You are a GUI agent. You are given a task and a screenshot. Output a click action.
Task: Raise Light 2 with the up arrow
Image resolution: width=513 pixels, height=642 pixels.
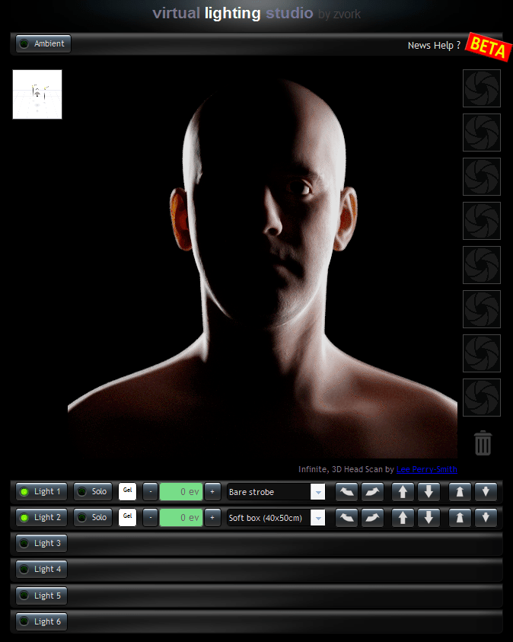click(403, 518)
